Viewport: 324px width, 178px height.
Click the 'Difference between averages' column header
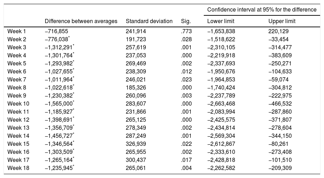[x=81, y=21]
